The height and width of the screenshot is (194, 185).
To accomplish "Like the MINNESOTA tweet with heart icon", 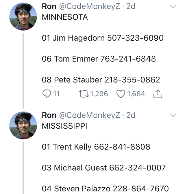I will 121,94.
